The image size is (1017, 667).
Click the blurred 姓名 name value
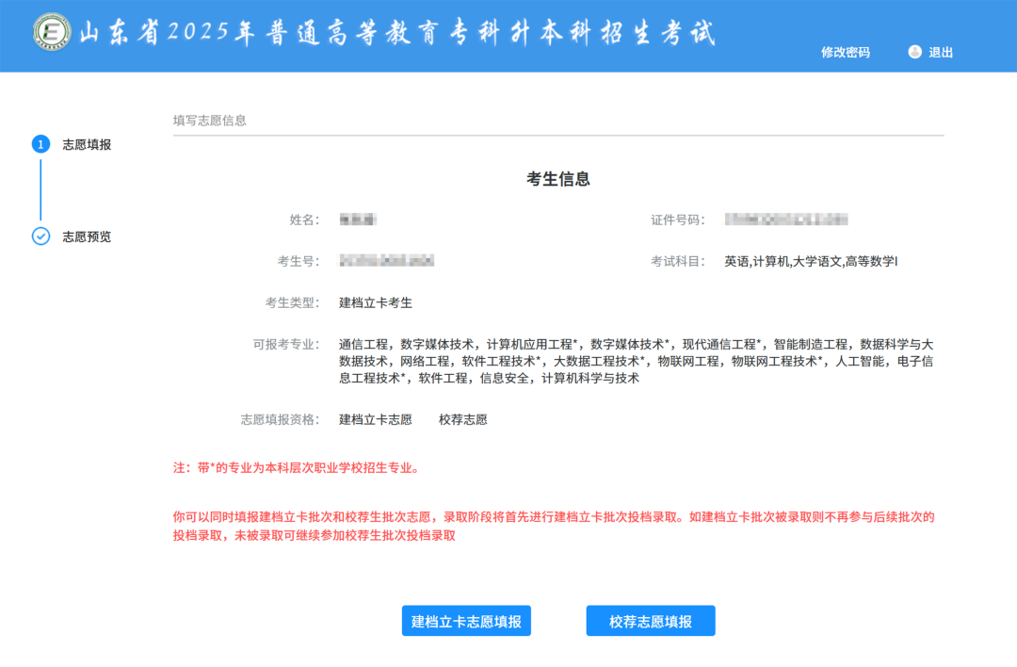coord(359,220)
